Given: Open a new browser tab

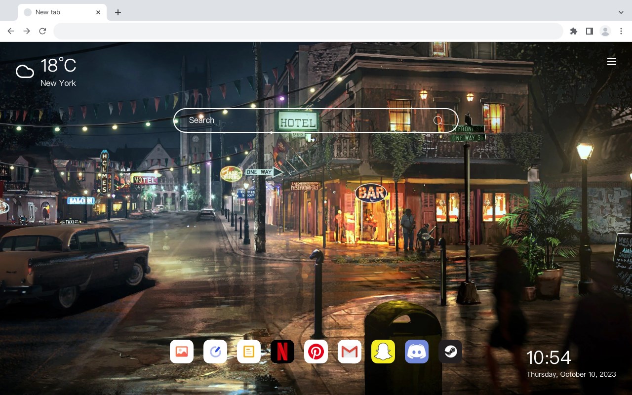Looking at the screenshot, I should (118, 12).
